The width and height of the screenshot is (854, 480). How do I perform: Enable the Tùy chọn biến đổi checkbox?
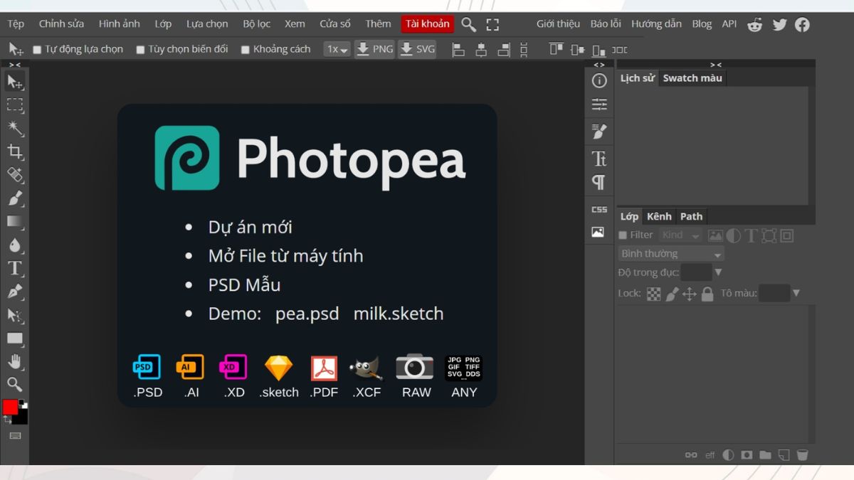point(140,50)
